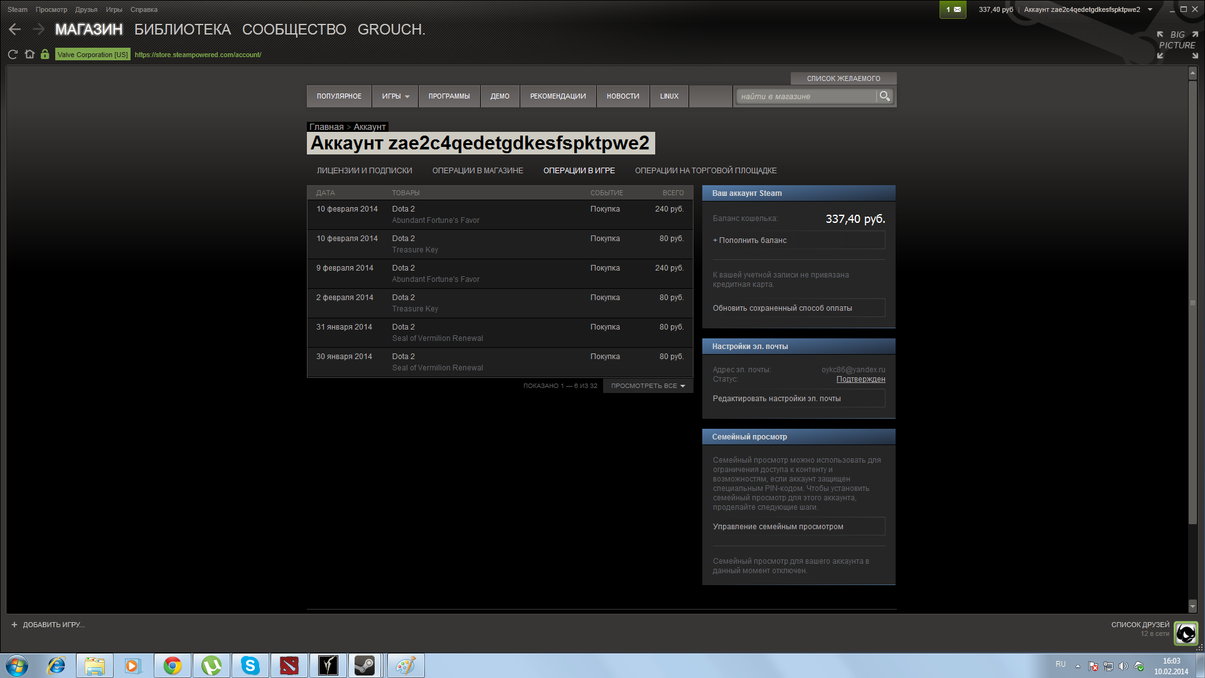Click the store URL address text
Image resolution: width=1205 pixels, height=678 pixels.
click(198, 55)
